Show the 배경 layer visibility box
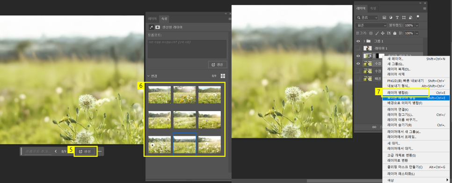The image size is (452, 183). (x=358, y=78)
